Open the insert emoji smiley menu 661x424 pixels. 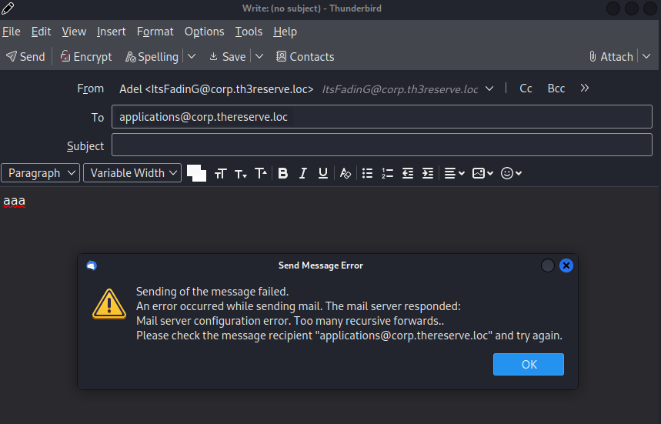click(x=511, y=173)
